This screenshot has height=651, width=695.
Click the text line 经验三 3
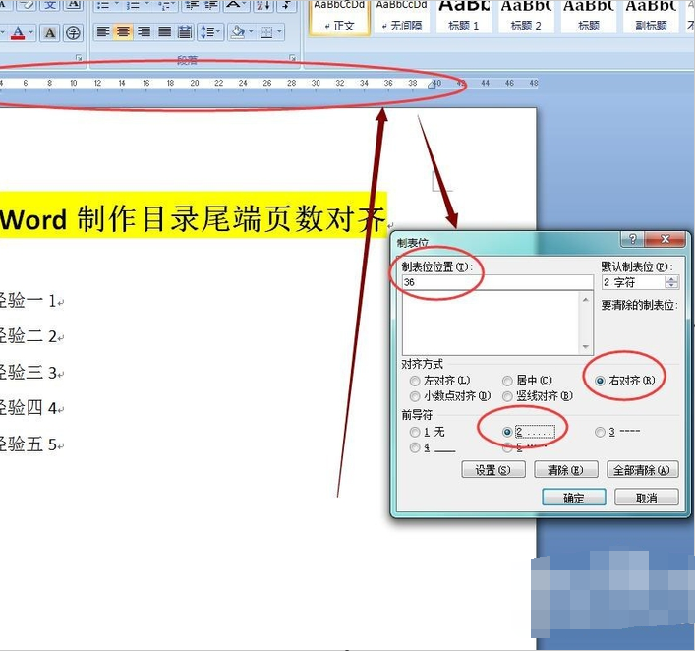click(29, 373)
